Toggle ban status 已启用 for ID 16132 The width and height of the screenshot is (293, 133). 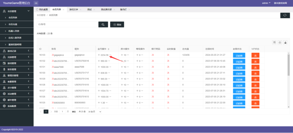click(239, 61)
